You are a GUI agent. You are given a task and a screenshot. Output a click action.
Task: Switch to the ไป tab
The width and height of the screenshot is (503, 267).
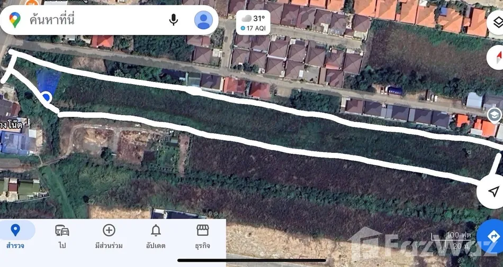[62, 236]
